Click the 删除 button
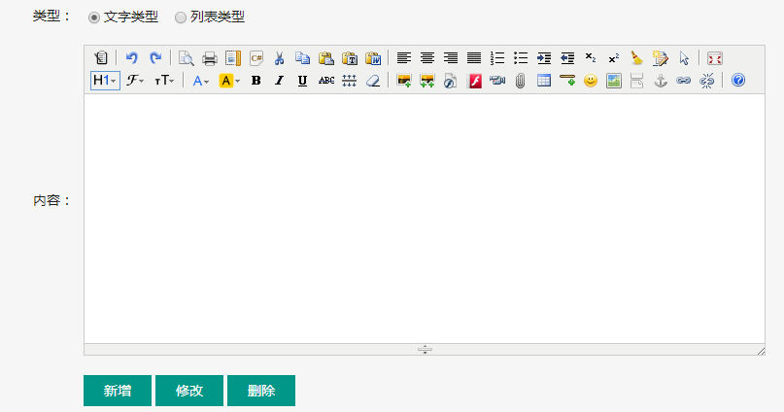784x412 pixels. pos(261,391)
